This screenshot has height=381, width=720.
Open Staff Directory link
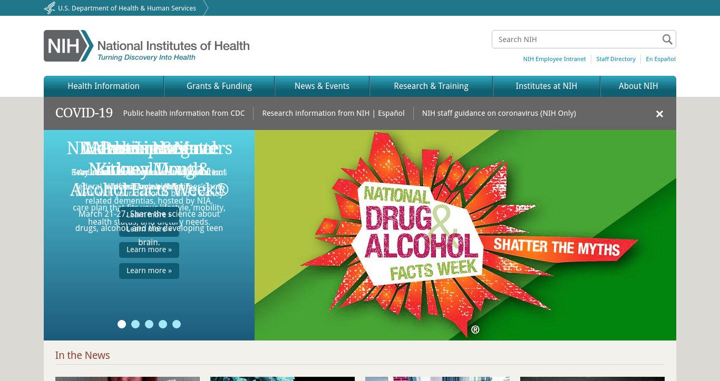pyautogui.click(x=616, y=59)
